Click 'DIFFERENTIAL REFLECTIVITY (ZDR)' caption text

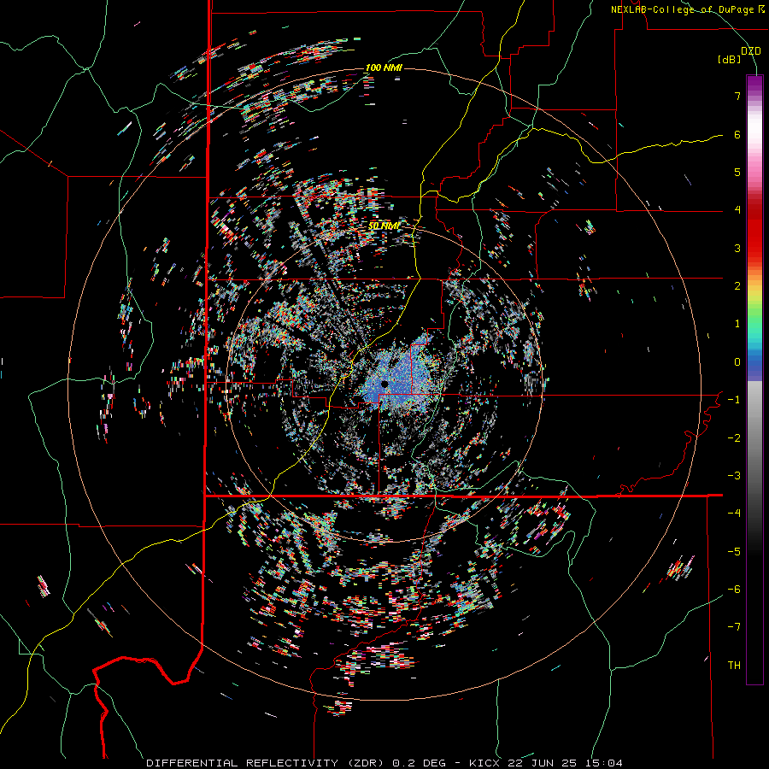coord(267,763)
